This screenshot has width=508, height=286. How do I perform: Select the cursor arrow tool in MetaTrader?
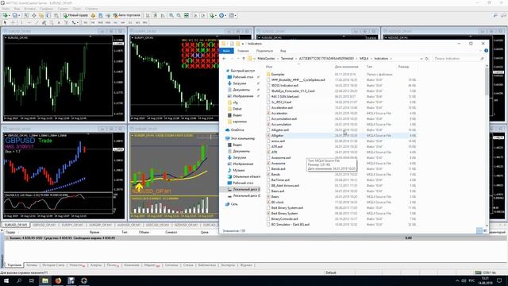5,23
